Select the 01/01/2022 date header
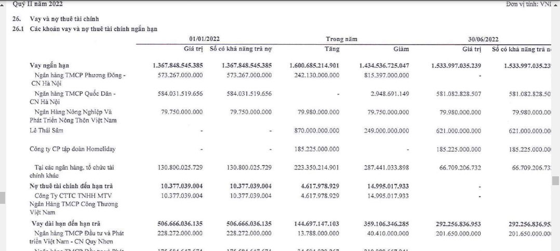Screen dimensions: 560x251 point(204,39)
